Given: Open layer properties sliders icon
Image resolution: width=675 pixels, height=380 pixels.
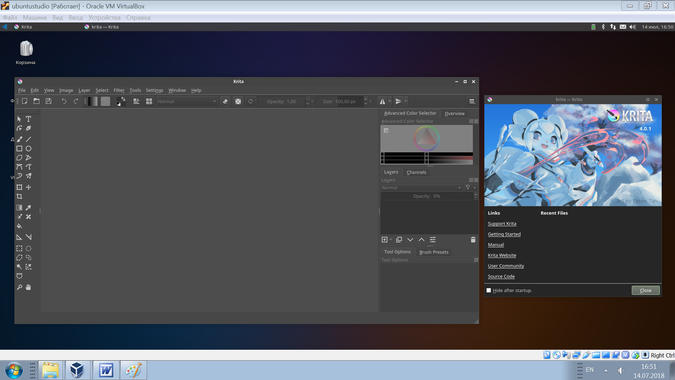Looking at the screenshot, I should pyautogui.click(x=433, y=240).
